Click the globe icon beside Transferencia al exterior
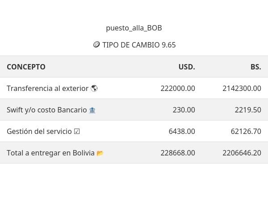The height and width of the screenshot is (224, 268). 94,88
